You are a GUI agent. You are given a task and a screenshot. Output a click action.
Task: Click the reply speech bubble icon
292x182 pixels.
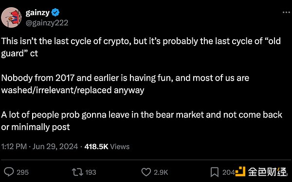click(x=9, y=172)
